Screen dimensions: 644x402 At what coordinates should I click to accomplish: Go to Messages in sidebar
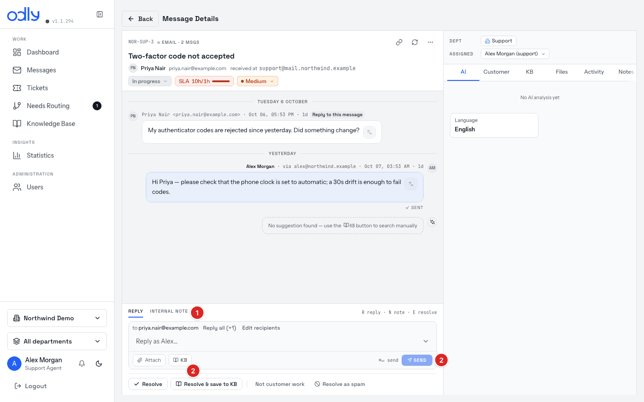click(57, 70)
